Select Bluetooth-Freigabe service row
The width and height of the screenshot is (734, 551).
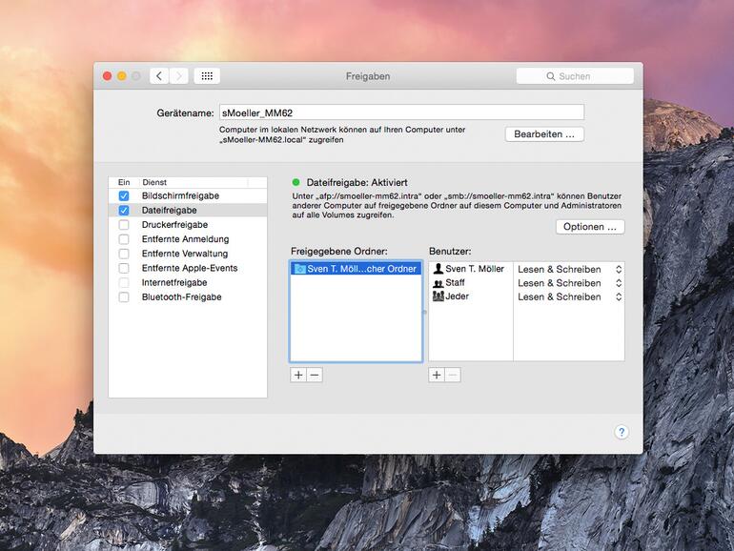[x=188, y=297]
